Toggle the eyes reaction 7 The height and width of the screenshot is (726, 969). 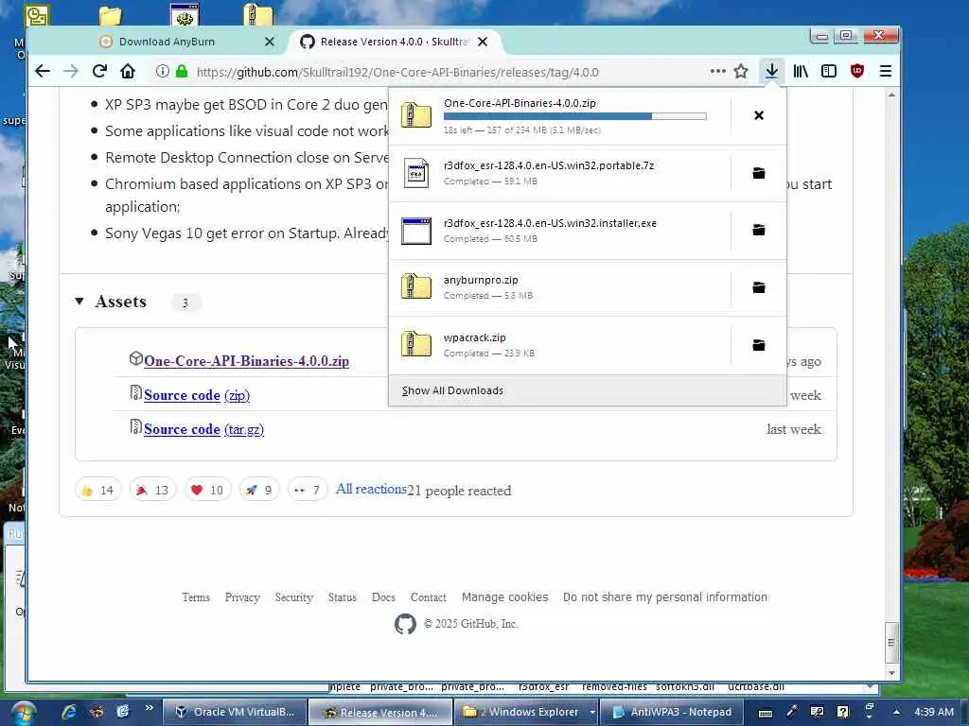[x=308, y=491]
